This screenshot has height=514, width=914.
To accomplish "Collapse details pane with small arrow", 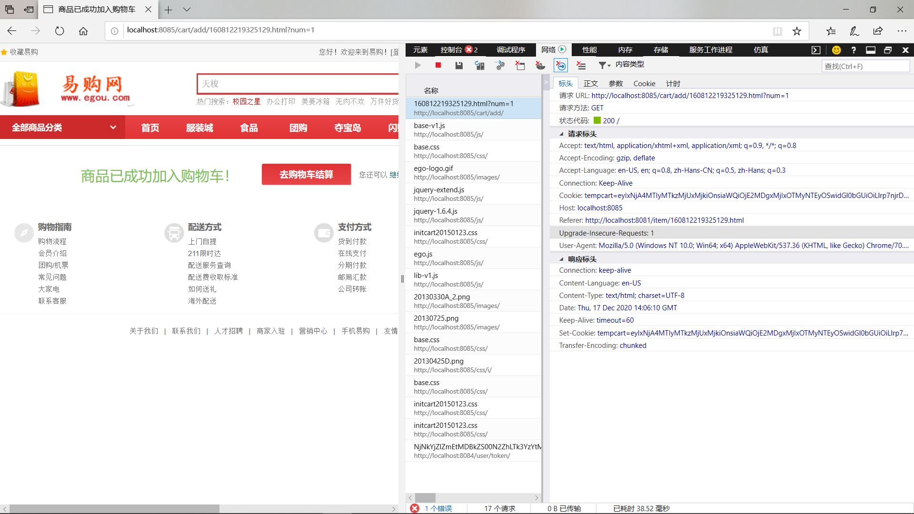I will 546,82.
